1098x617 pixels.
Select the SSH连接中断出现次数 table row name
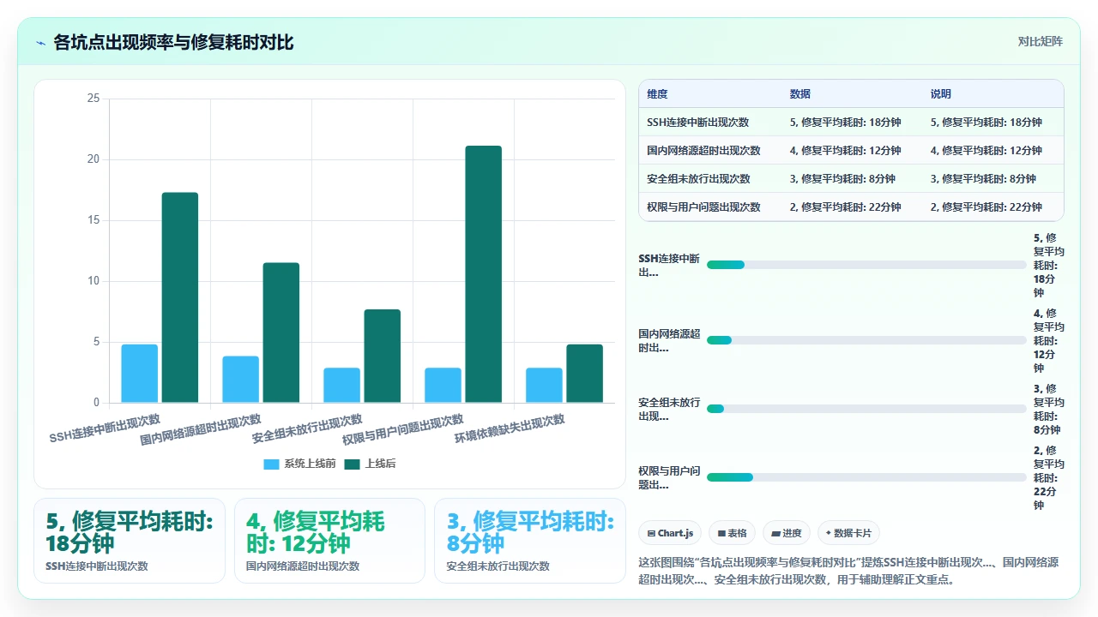[698, 123]
